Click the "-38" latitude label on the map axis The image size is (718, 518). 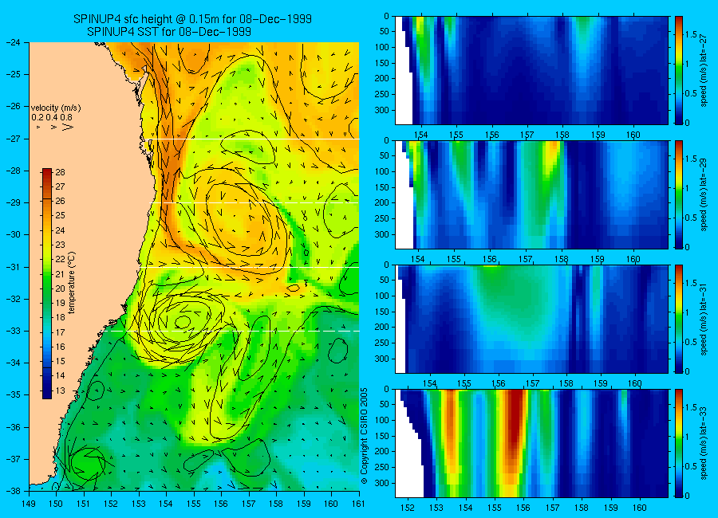tap(14, 491)
